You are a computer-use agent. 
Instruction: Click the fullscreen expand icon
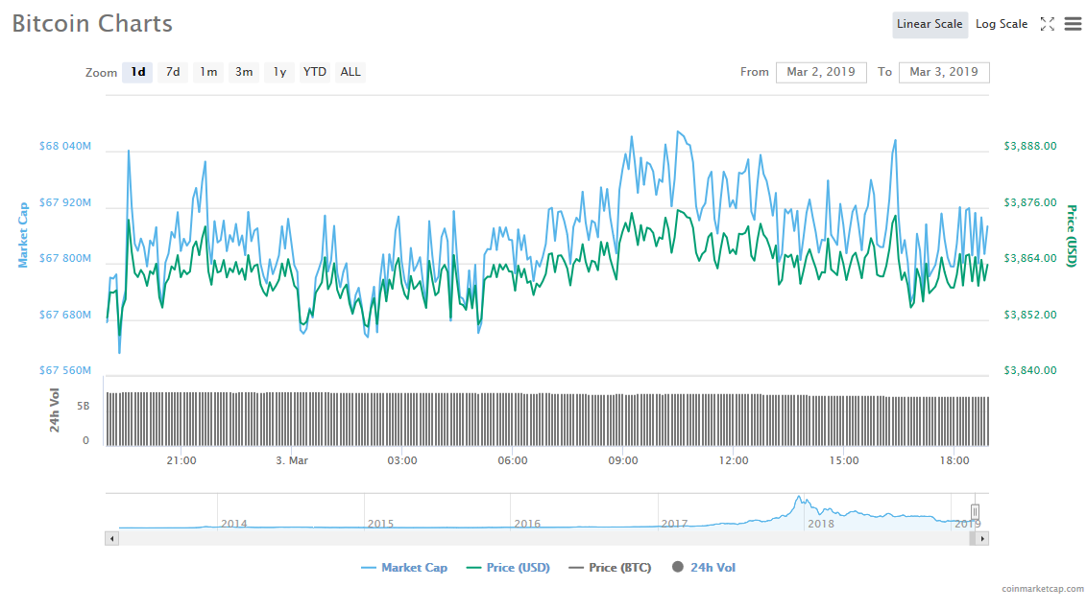pos(1047,24)
